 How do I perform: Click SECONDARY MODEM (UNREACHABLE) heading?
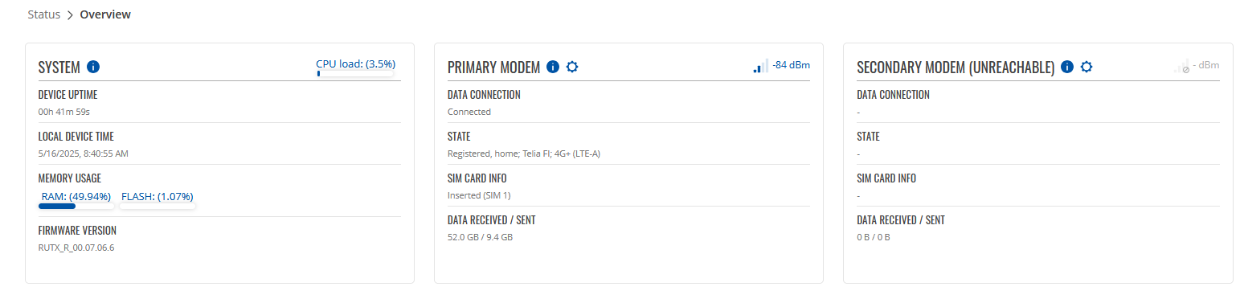coord(956,68)
